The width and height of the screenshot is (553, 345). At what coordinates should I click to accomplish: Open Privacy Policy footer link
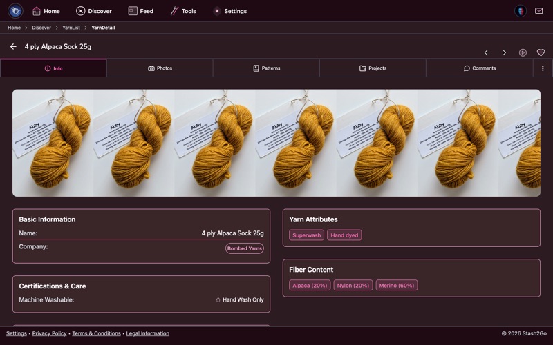pyautogui.click(x=49, y=333)
